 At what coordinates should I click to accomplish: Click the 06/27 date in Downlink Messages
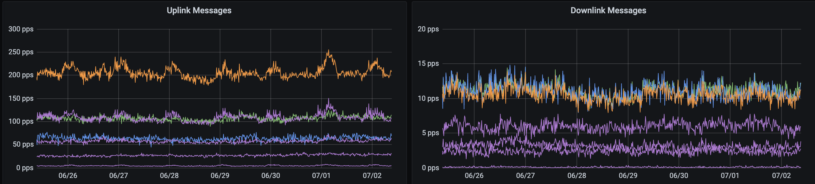[525, 176]
